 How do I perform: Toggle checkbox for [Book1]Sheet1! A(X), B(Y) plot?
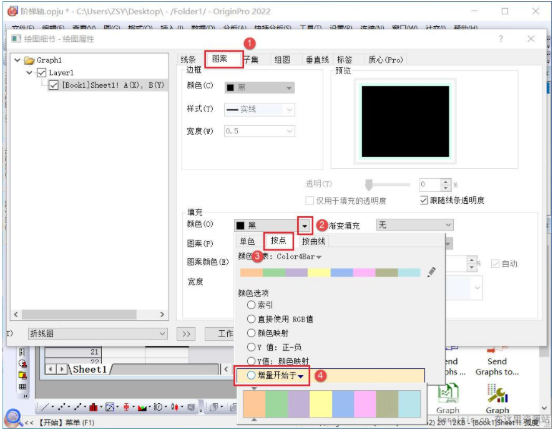(x=54, y=85)
